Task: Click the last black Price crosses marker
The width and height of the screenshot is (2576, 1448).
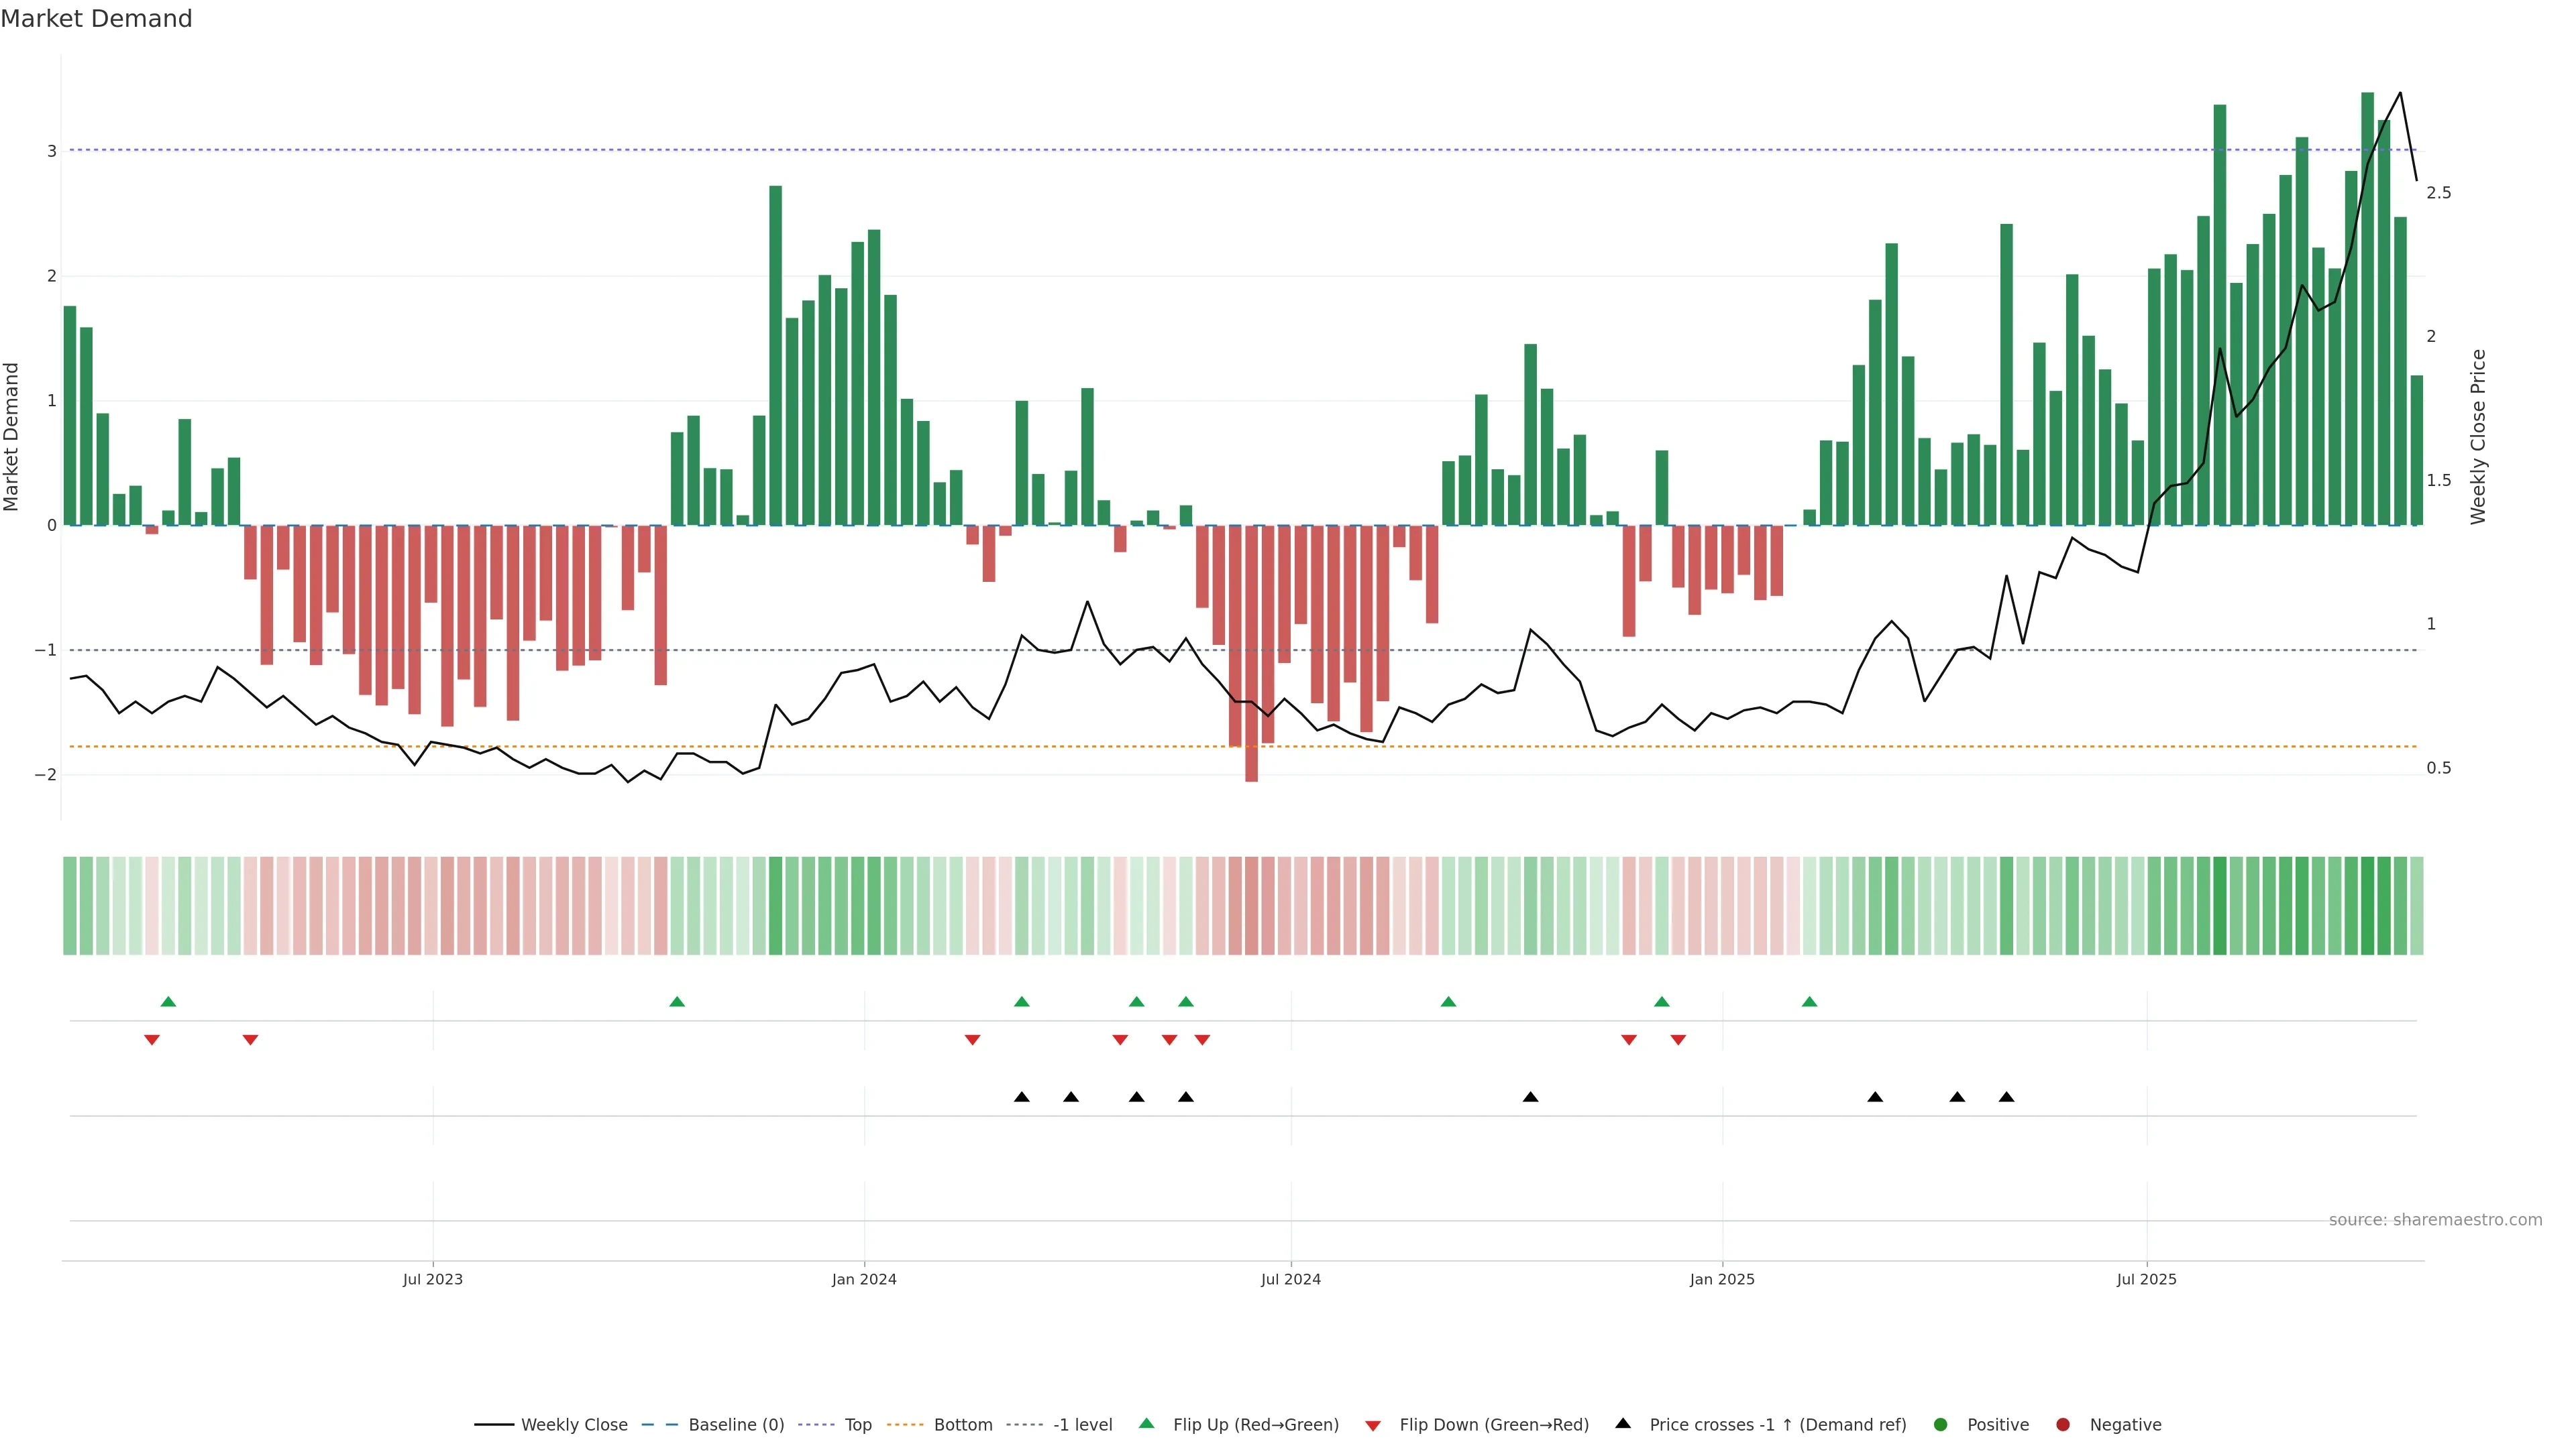Action: coord(2006,1097)
